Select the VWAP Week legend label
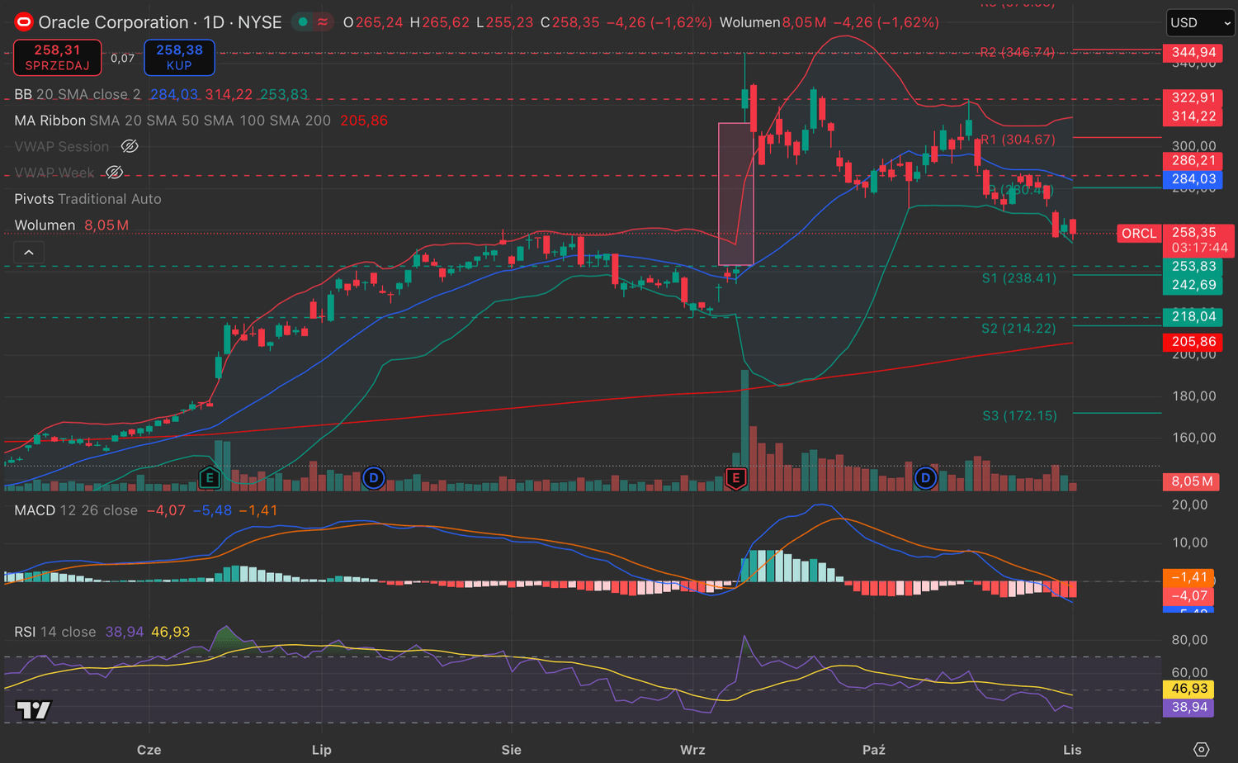 [x=54, y=173]
